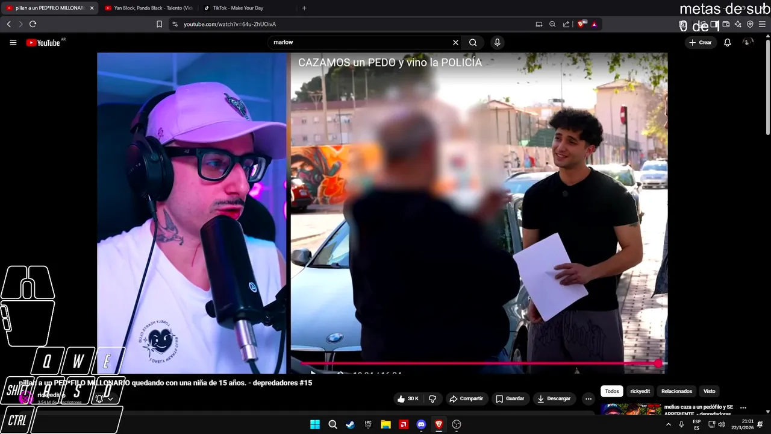
Task: Open Windows Start menu
Action: pyautogui.click(x=315, y=424)
